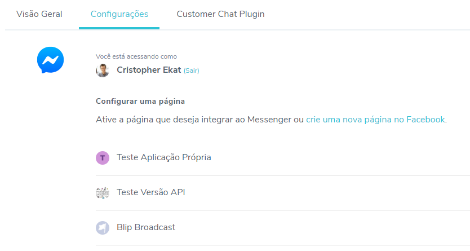Click the Blip Broadcast megaphone icon
This screenshot has height=251, width=470.
(x=103, y=228)
